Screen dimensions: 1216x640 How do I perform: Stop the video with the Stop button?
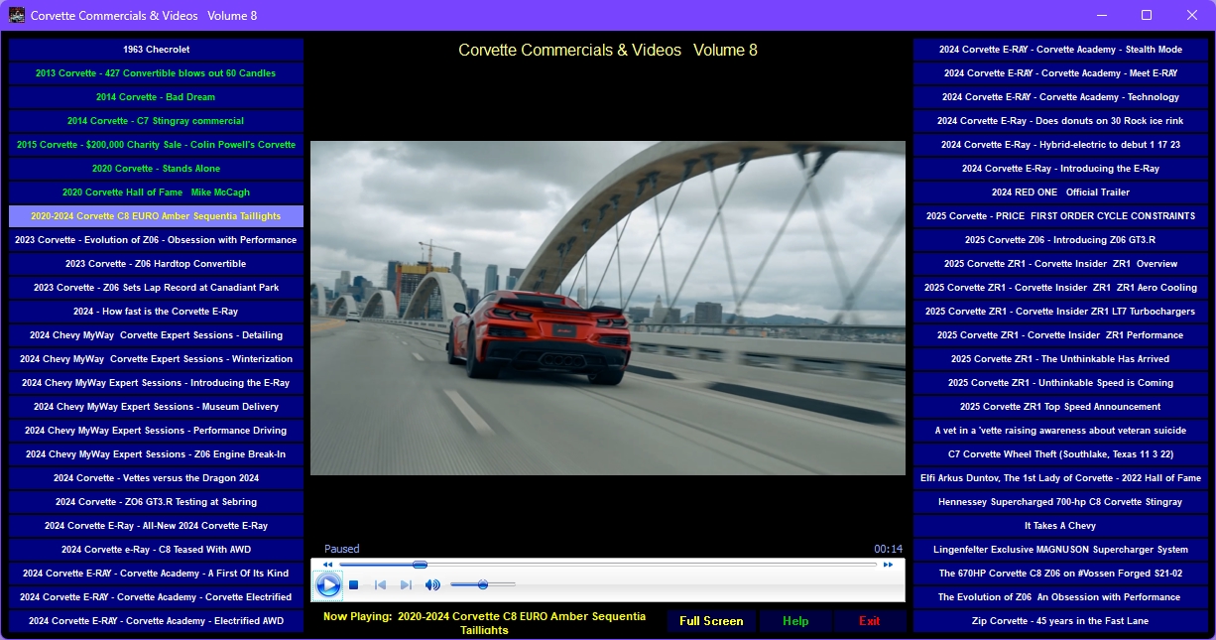coord(353,585)
